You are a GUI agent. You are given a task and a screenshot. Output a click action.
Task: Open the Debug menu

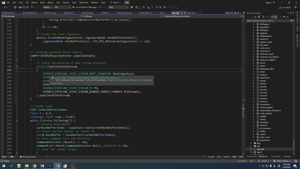[x=51, y=3]
